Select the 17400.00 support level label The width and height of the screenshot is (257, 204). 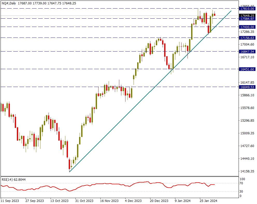(247, 27)
